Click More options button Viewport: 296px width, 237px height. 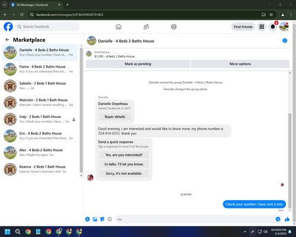[x=240, y=64]
